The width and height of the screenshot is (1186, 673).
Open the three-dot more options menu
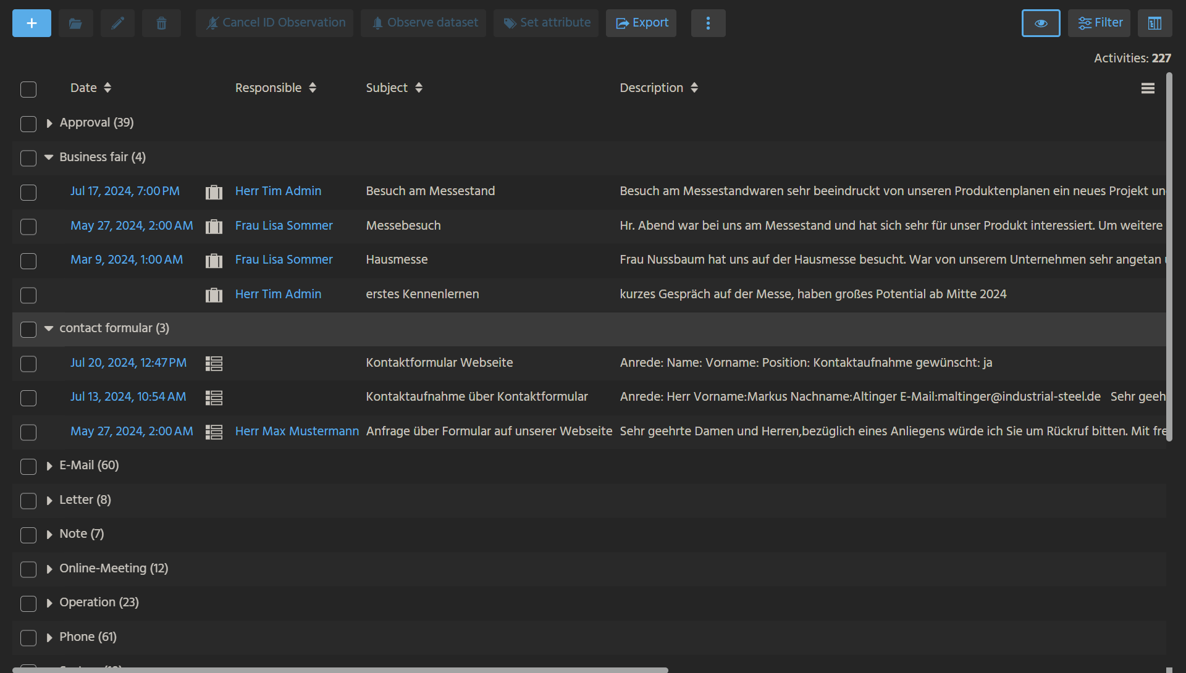click(708, 23)
